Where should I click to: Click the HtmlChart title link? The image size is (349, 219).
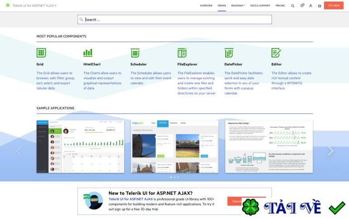point(92,64)
